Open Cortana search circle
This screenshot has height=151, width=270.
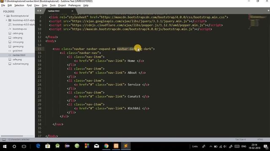tap(14, 146)
